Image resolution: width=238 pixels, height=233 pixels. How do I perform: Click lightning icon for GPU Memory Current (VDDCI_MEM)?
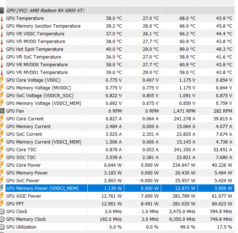tap(2, 142)
